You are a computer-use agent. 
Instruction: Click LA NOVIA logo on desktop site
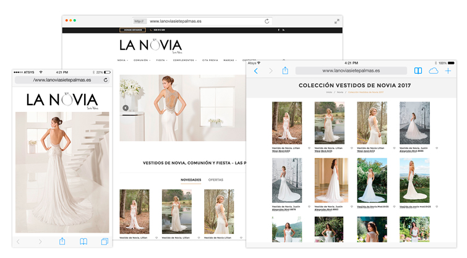151,46
